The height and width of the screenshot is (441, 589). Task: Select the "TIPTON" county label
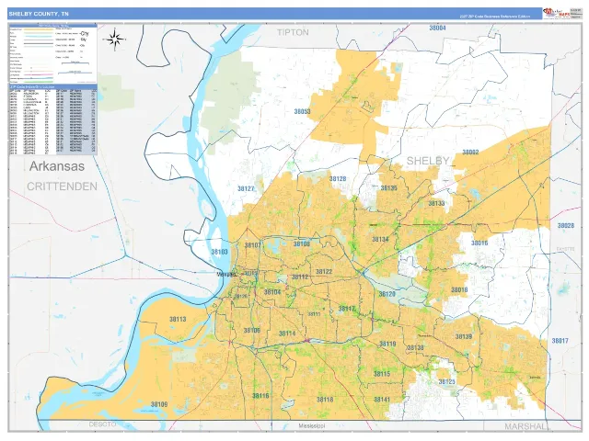click(x=293, y=33)
